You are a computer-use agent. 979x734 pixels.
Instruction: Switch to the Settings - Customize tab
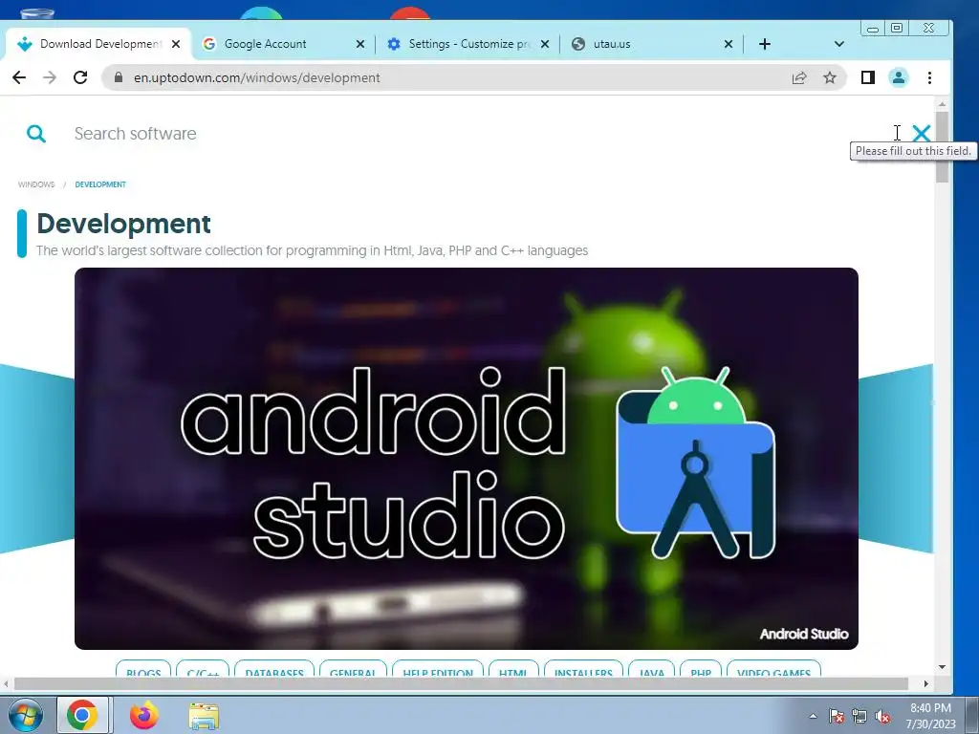[x=467, y=44]
